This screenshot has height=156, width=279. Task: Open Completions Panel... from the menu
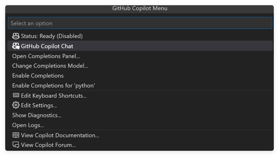pyautogui.click(x=46, y=56)
